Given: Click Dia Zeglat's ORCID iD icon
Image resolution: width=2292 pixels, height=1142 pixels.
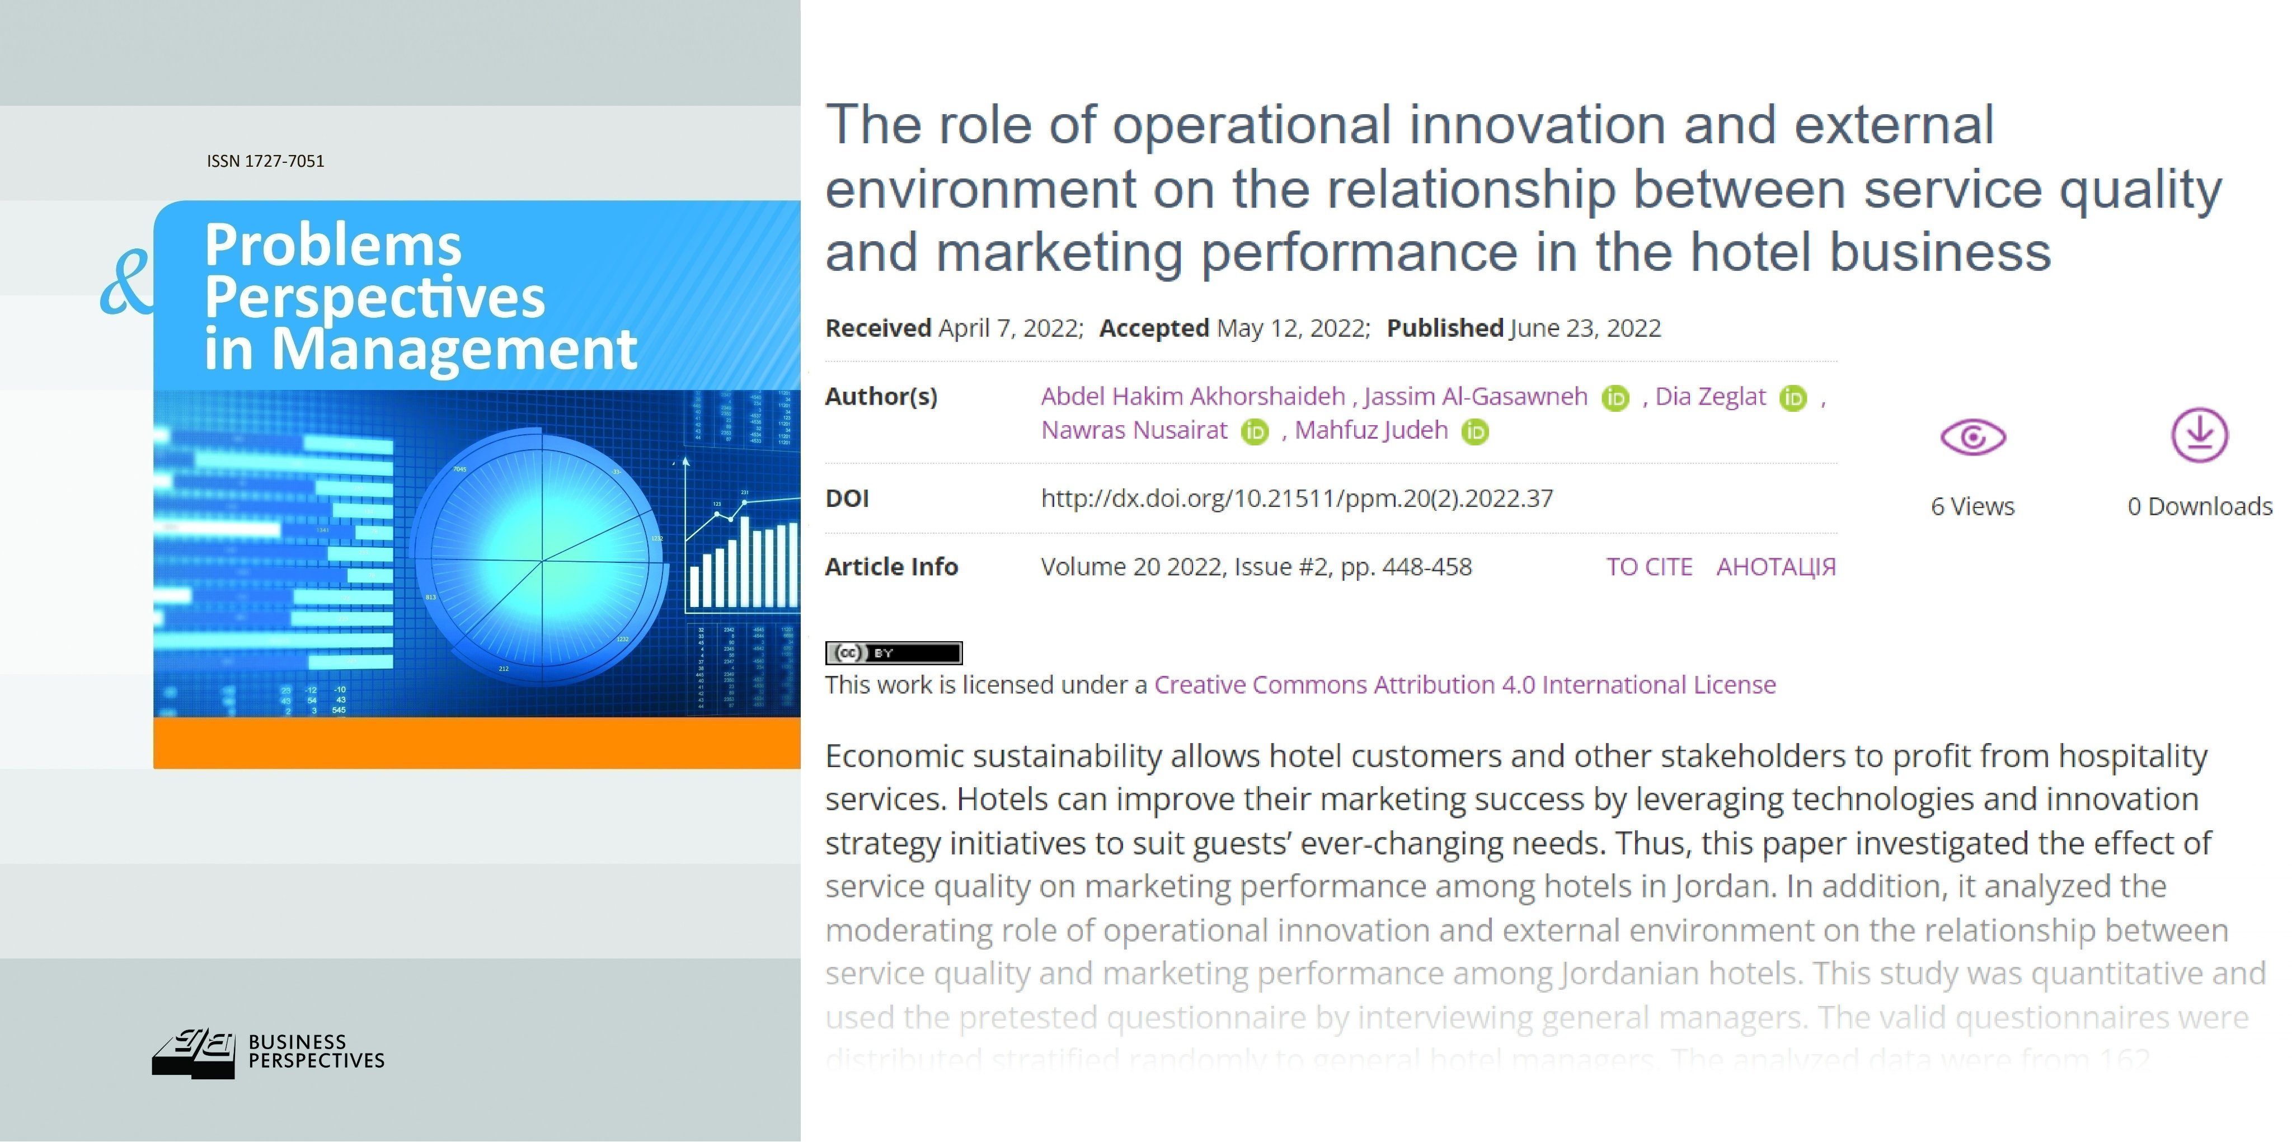Looking at the screenshot, I should [x=1793, y=398].
